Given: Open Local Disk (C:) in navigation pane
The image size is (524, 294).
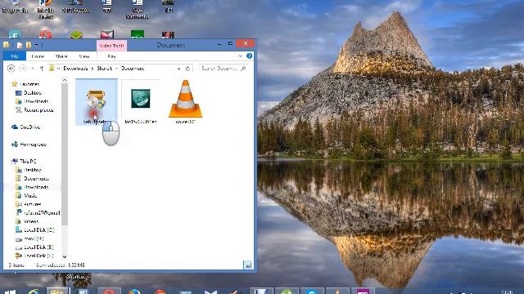Looking at the screenshot, I should click(34, 230).
